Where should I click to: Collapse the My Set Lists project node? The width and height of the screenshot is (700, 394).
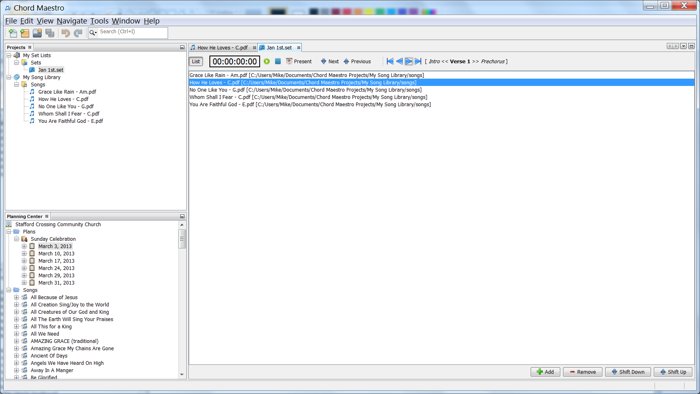coord(9,56)
